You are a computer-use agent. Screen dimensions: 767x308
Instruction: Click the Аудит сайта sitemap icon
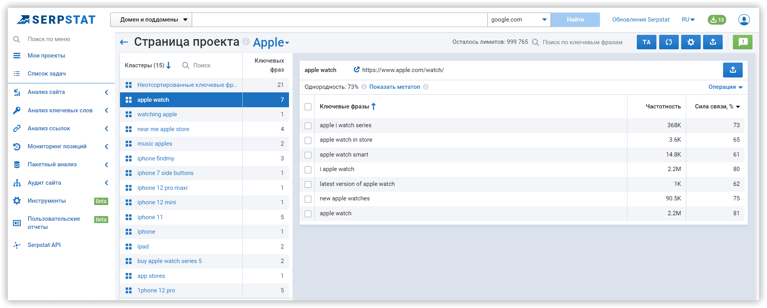17,183
